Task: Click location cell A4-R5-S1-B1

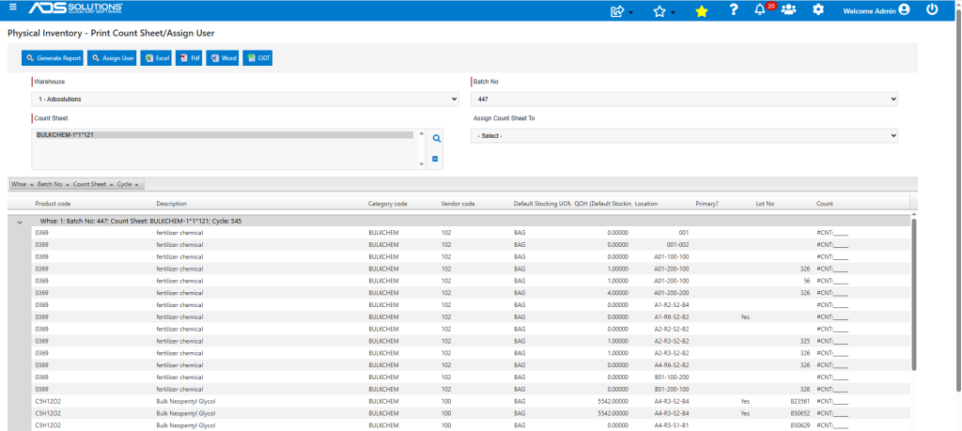Action: point(672,424)
